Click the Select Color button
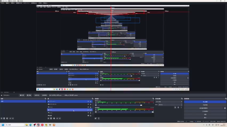Image resolution: width=227 pixels, height=127 pixels. [44, 95]
